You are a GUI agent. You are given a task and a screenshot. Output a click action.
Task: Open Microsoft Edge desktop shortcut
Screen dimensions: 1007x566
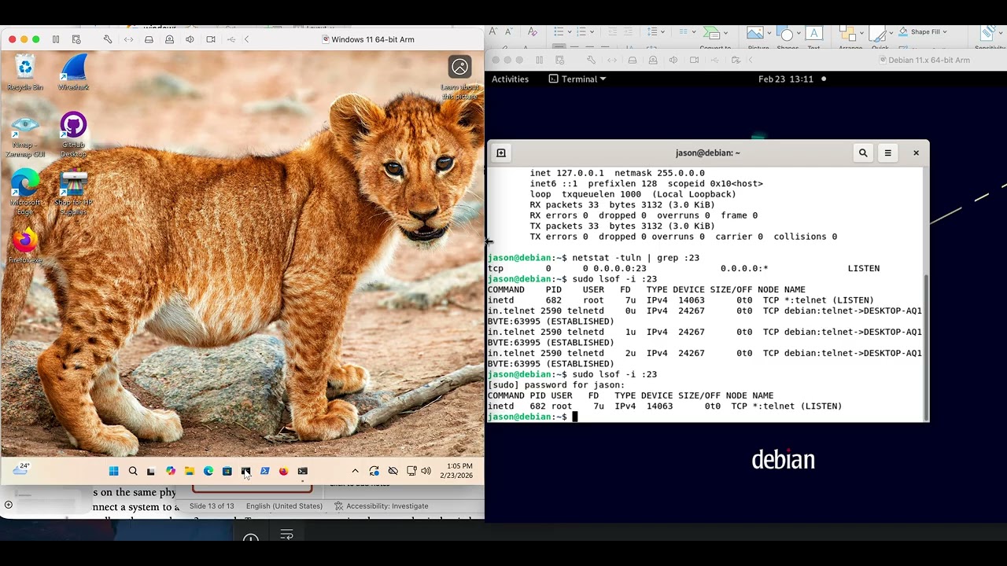click(x=25, y=193)
